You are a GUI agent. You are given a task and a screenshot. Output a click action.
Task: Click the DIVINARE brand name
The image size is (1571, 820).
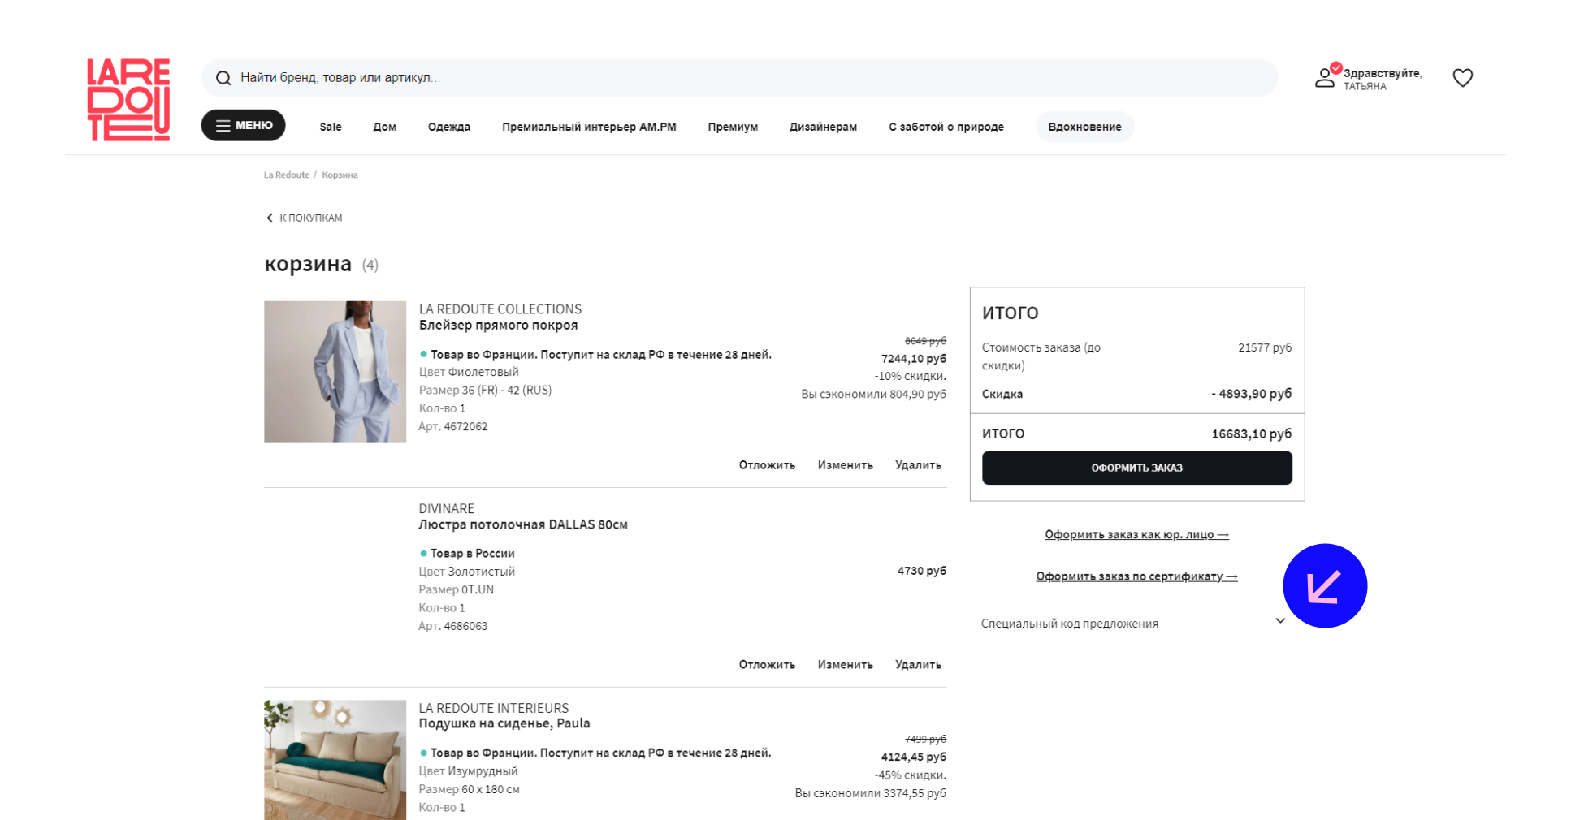click(446, 508)
